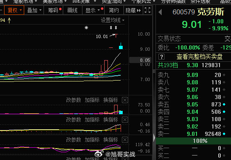
Task: Open the 港股市场 menu
Action: point(25,2)
